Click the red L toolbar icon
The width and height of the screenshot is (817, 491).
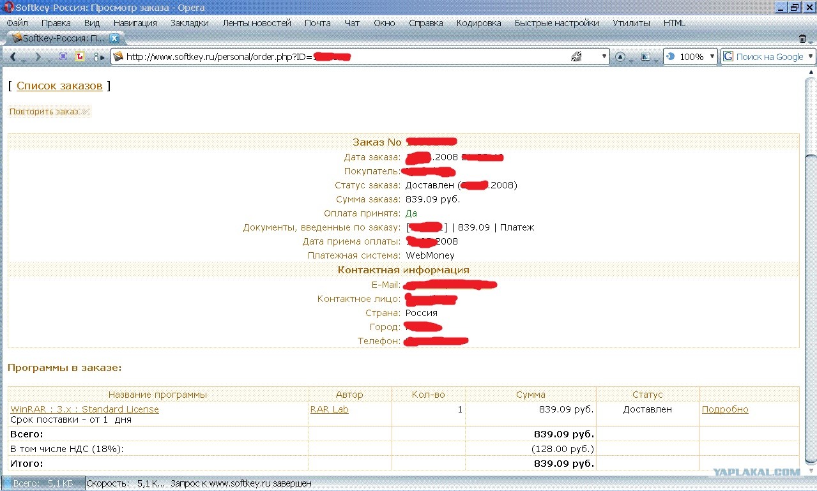pos(80,57)
